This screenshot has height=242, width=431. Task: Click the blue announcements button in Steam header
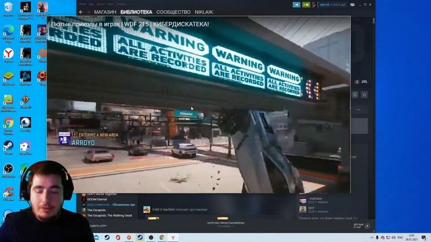(x=296, y=5)
